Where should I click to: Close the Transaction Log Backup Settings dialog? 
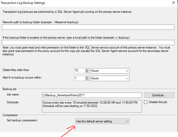click(x=174, y=3)
